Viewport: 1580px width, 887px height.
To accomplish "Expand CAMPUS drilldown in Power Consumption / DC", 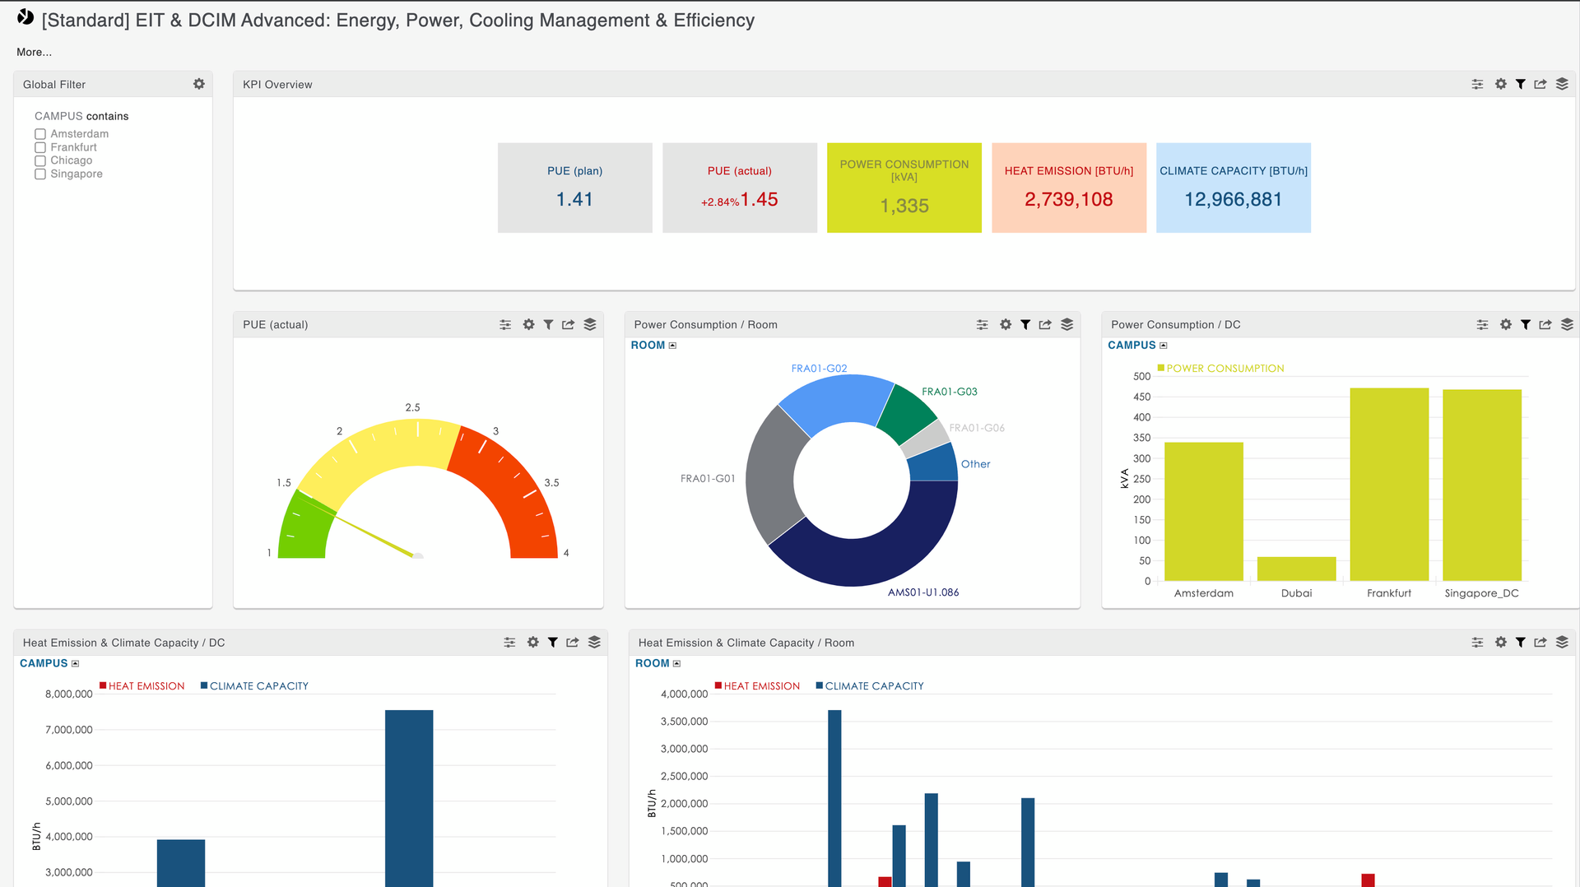I will pyautogui.click(x=1163, y=346).
